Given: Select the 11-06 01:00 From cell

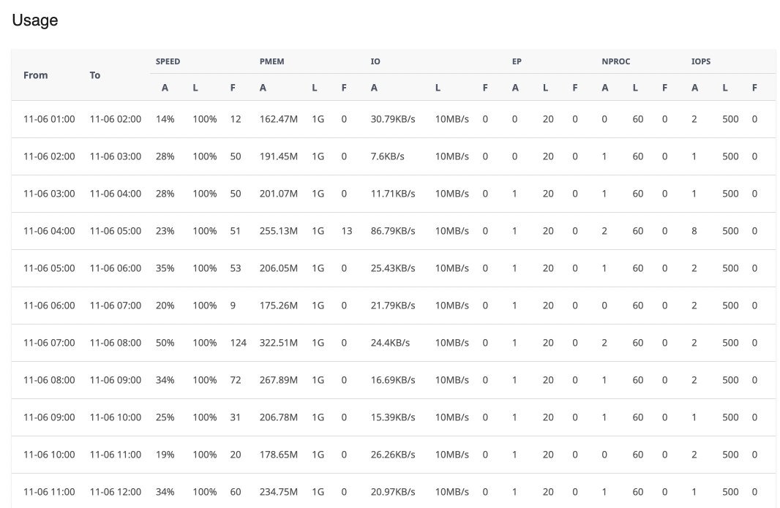Looking at the screenshot, I should pyautogui.click(x=49, y=119).
